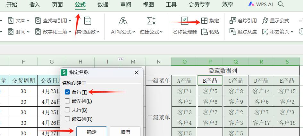Click the 其他函数 box icon

click(x=88, y=21)
